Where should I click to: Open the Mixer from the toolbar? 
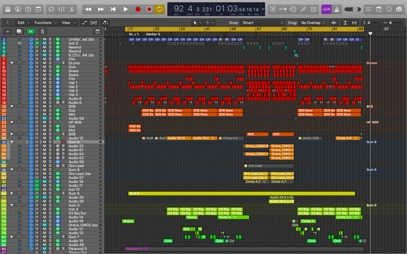(x=62, y=9)
